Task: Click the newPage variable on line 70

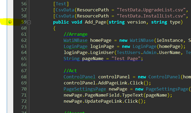Action: tap(118, 89)
